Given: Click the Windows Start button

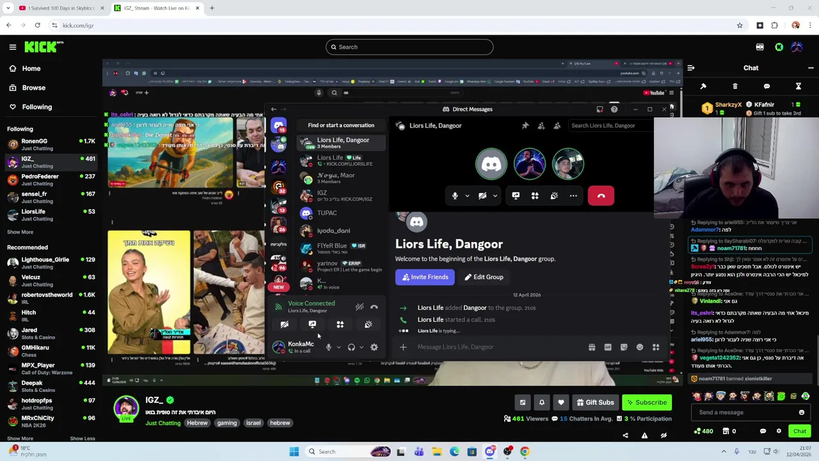Looking at the screenshot, I should click(294, 451).
